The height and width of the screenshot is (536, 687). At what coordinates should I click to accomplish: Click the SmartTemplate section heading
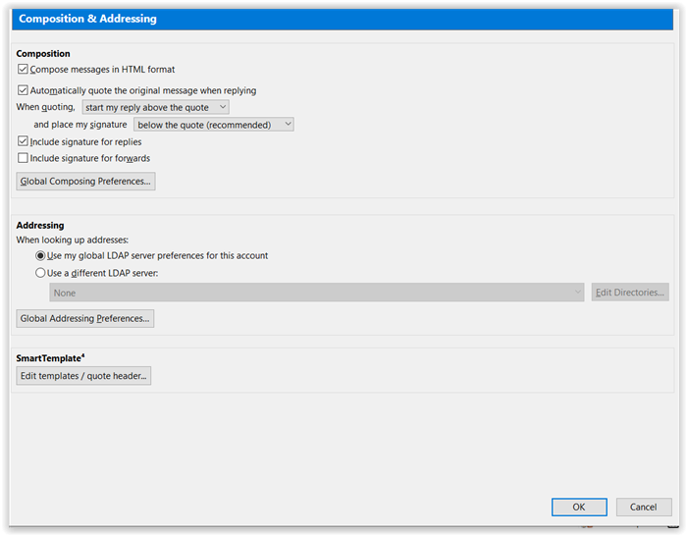coord(50,358)
